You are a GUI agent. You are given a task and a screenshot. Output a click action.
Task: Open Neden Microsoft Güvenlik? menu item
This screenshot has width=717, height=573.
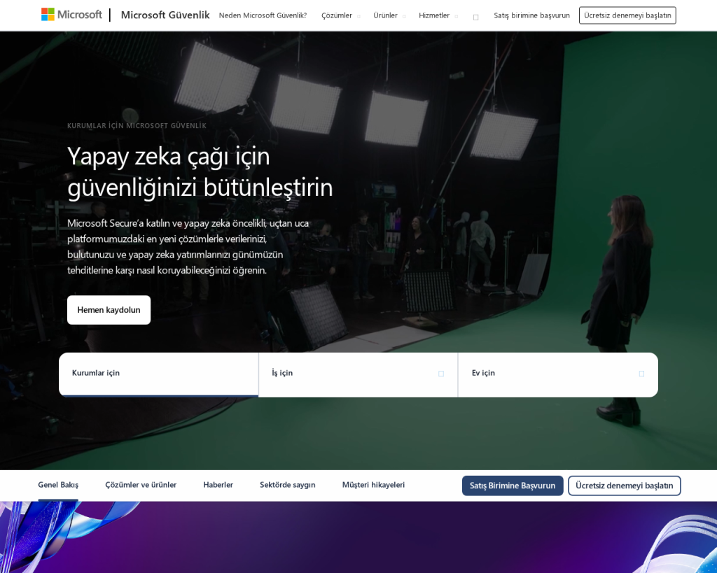263,15
